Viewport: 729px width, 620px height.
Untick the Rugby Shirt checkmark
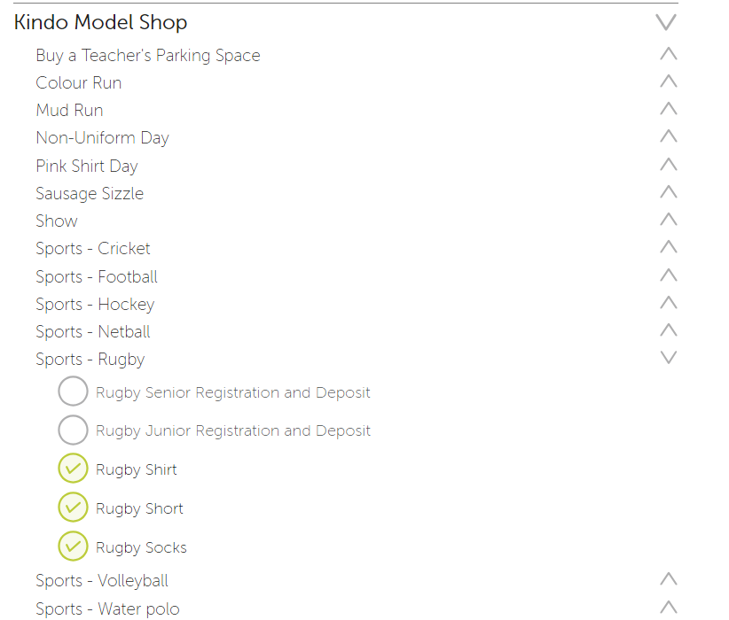(x=73, y=469)
